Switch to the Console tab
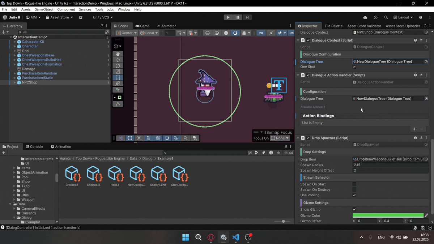 tap(34, 147)
